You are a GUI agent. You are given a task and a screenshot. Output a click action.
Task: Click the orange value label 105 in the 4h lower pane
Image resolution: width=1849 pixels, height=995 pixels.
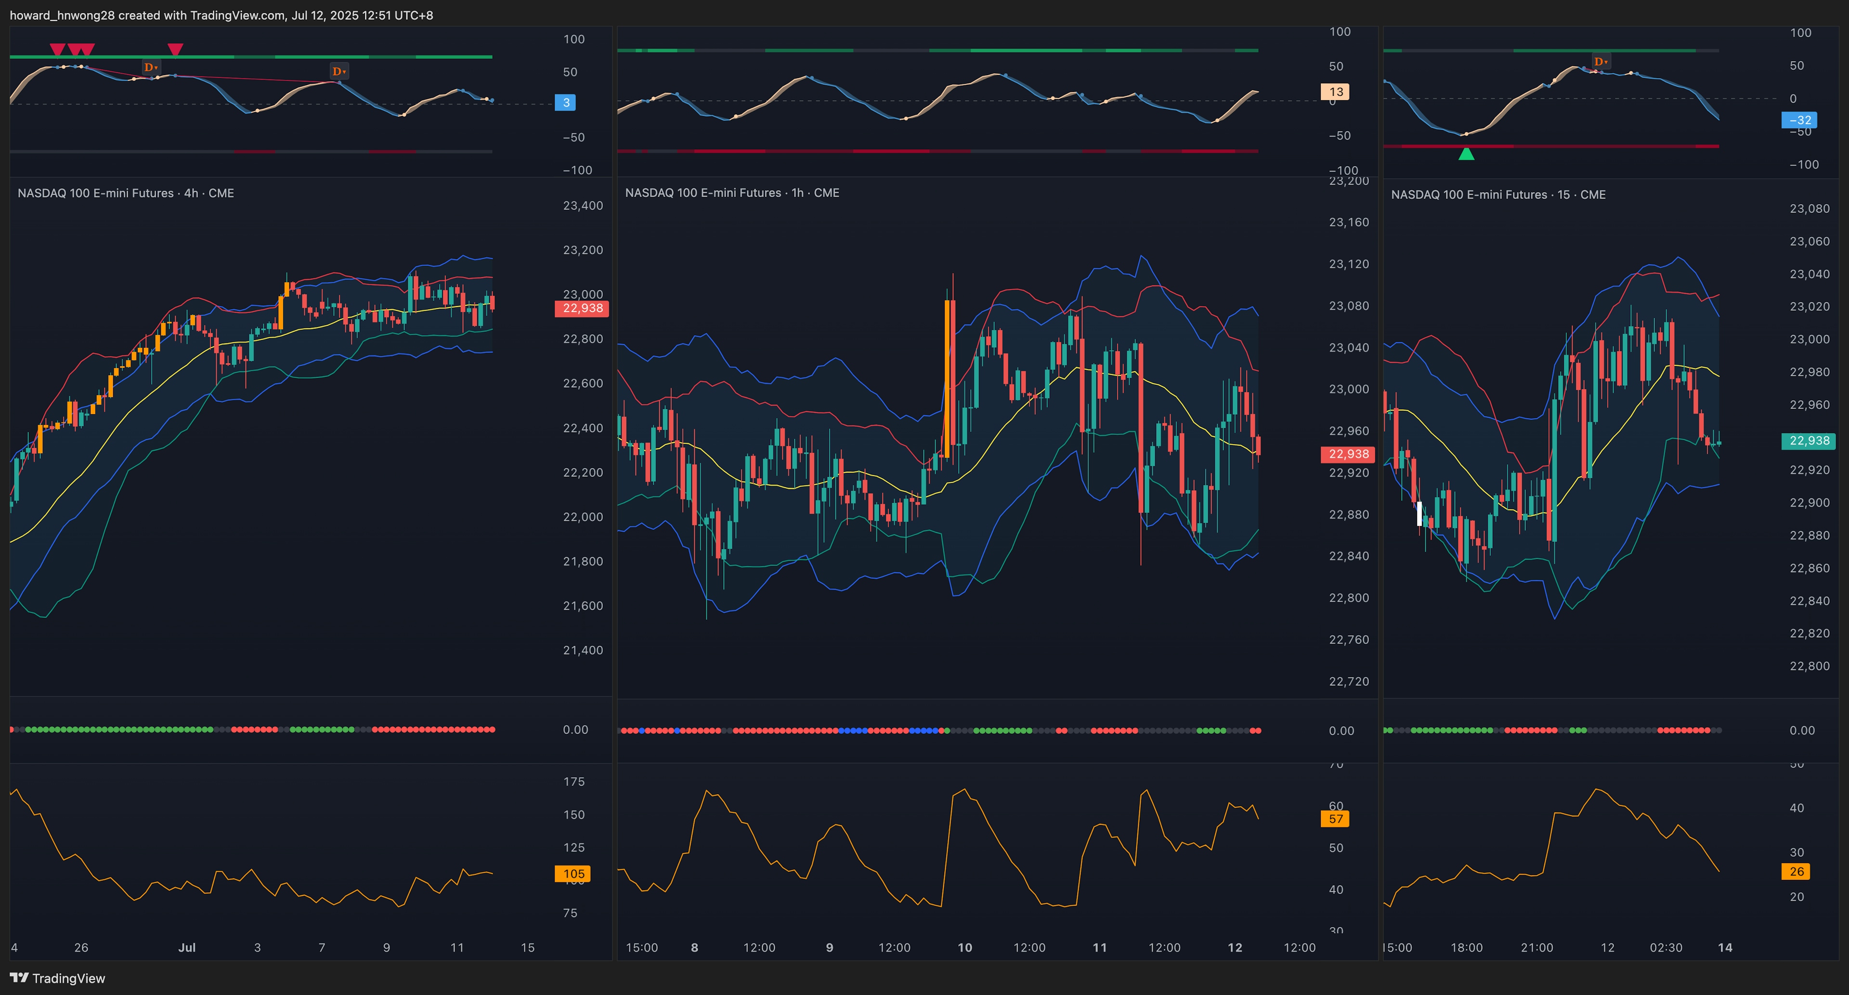(573, 874)
